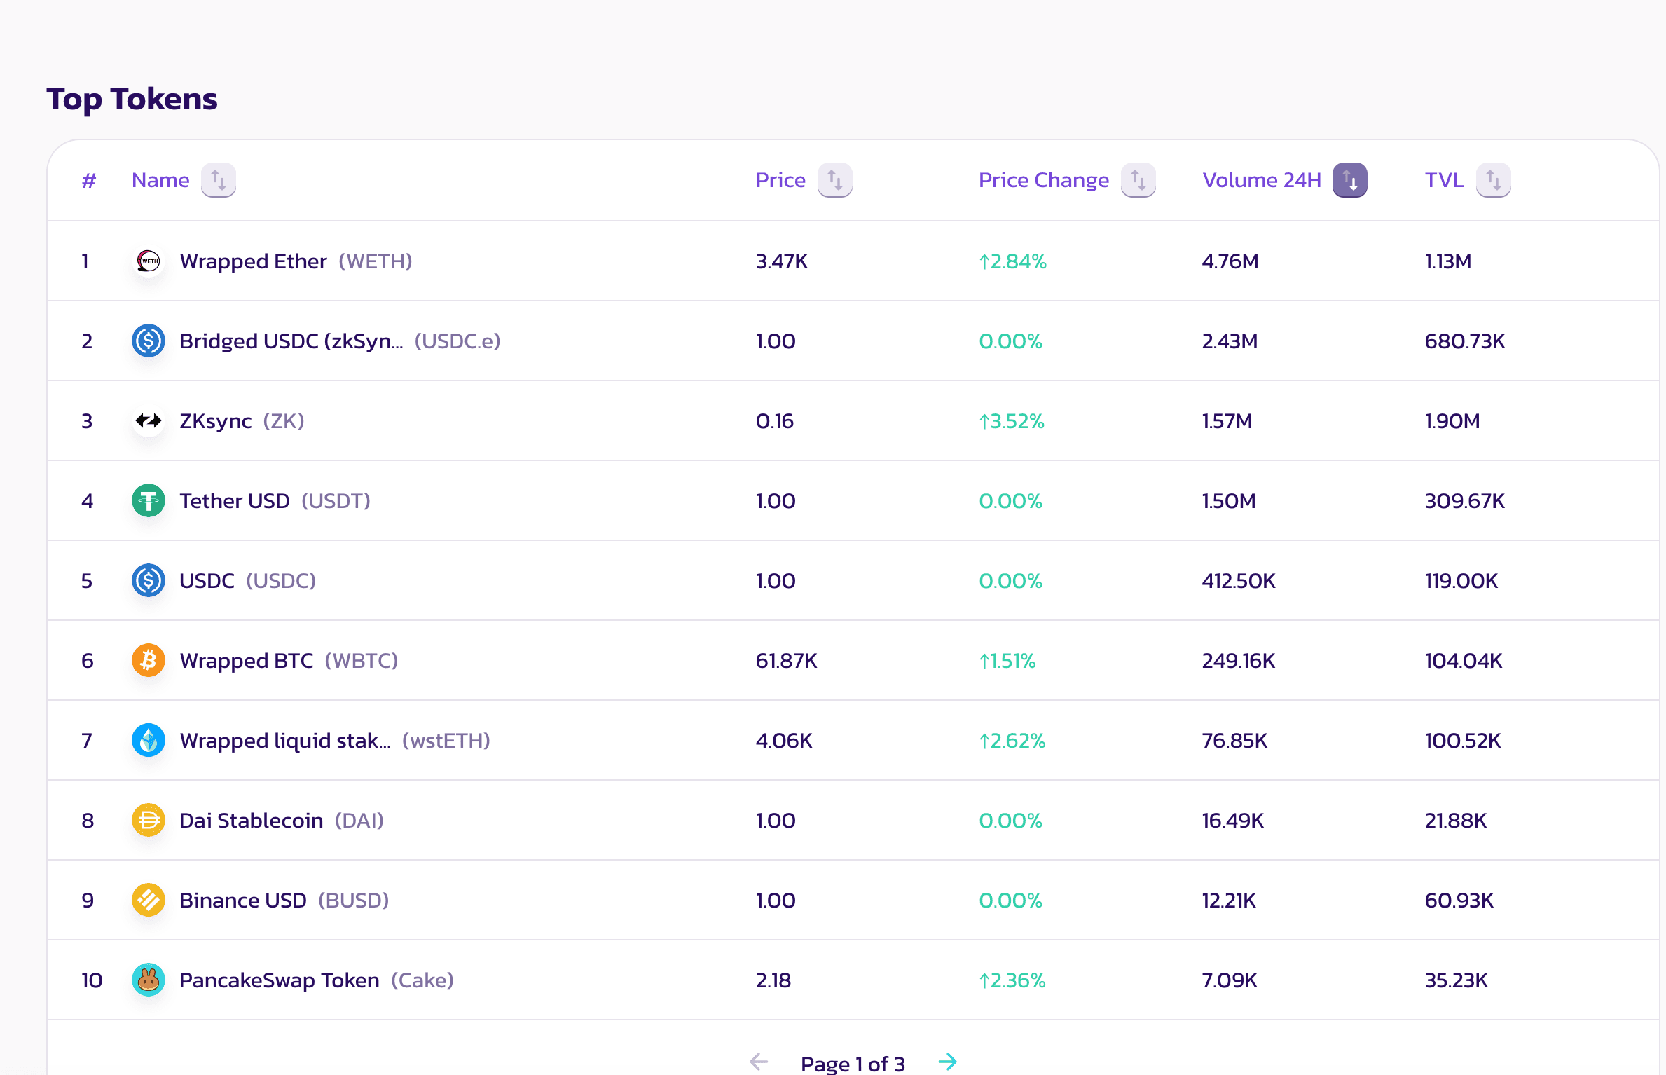
Task: Select the Volume 24H column header
Action: tap(1261, 181)
